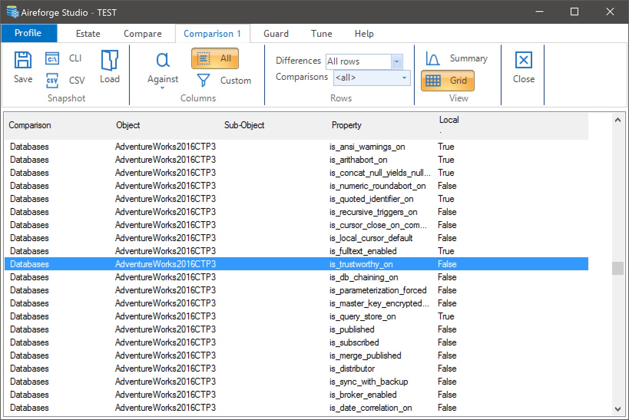Click the Save snapshot icon
629x420 pixels.
click(x=22, y=60)
